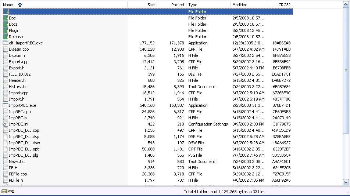Click the packed value 171,378
350x196 pixels.
point(176,43)
